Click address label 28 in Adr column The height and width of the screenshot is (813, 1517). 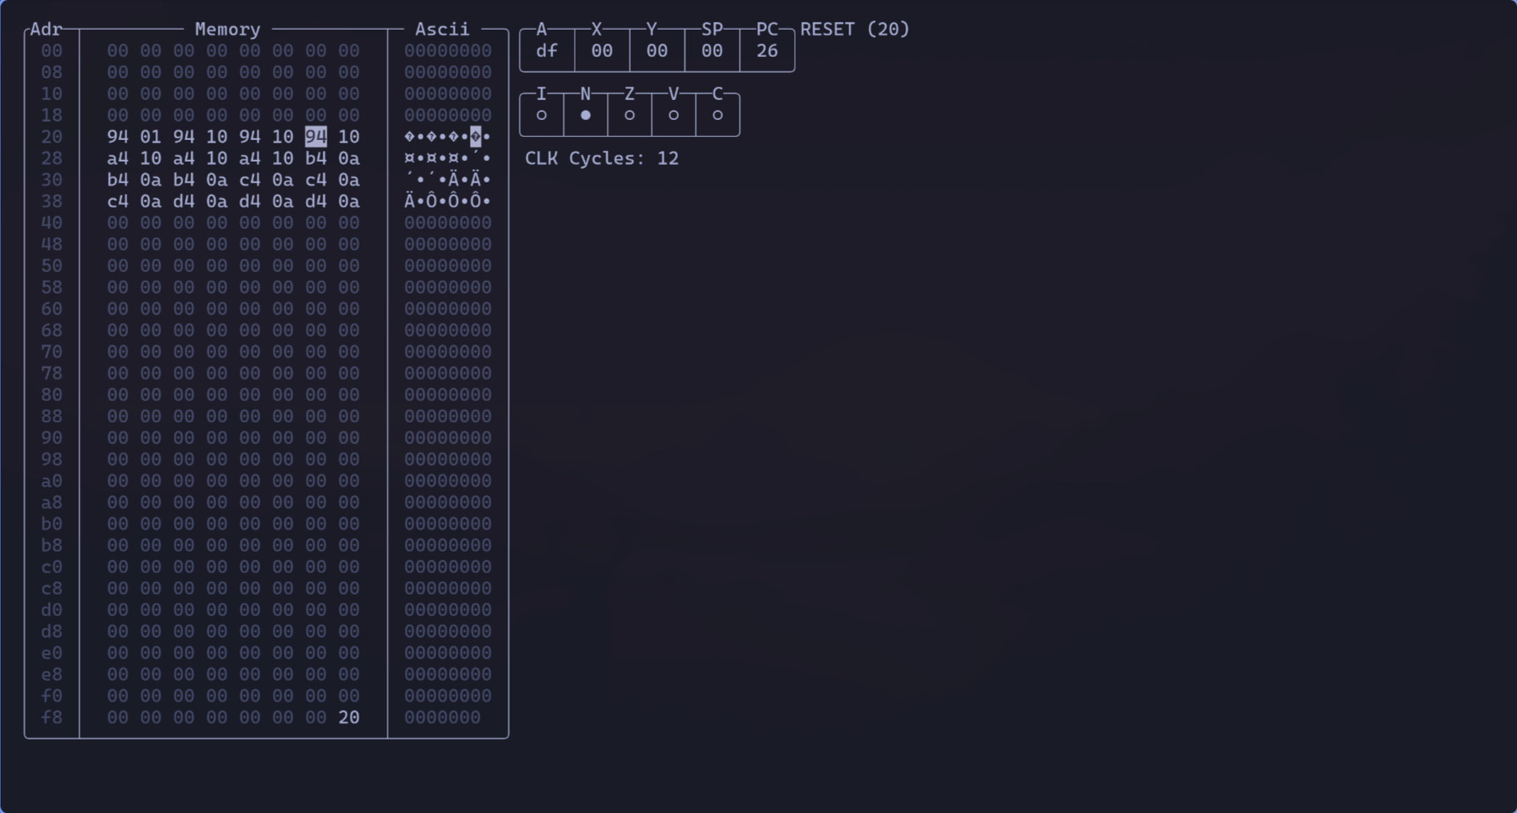pos(52,158)
